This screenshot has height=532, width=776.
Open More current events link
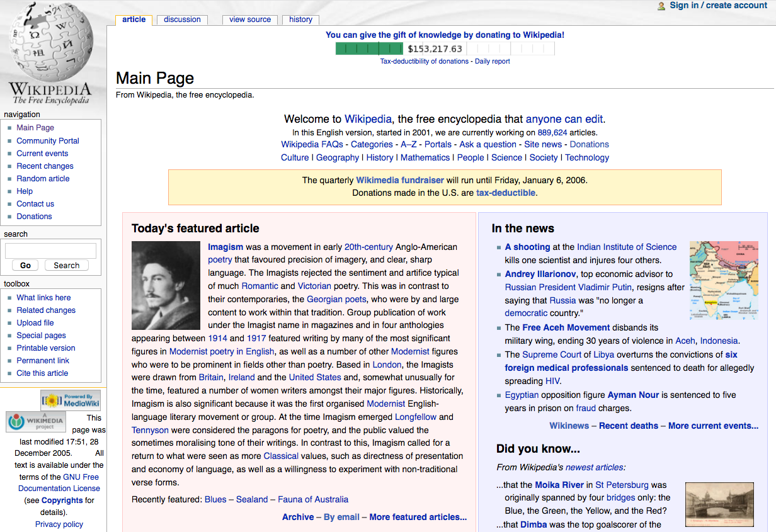[x=714, y=426]
